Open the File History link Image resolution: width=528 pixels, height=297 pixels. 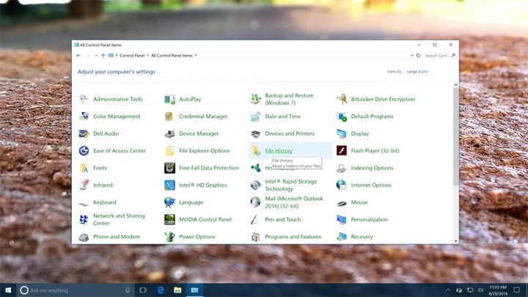pyautogui.click(x=279, y=151)
